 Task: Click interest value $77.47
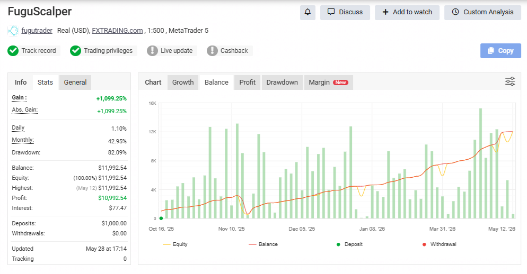(x=118, y=208)
